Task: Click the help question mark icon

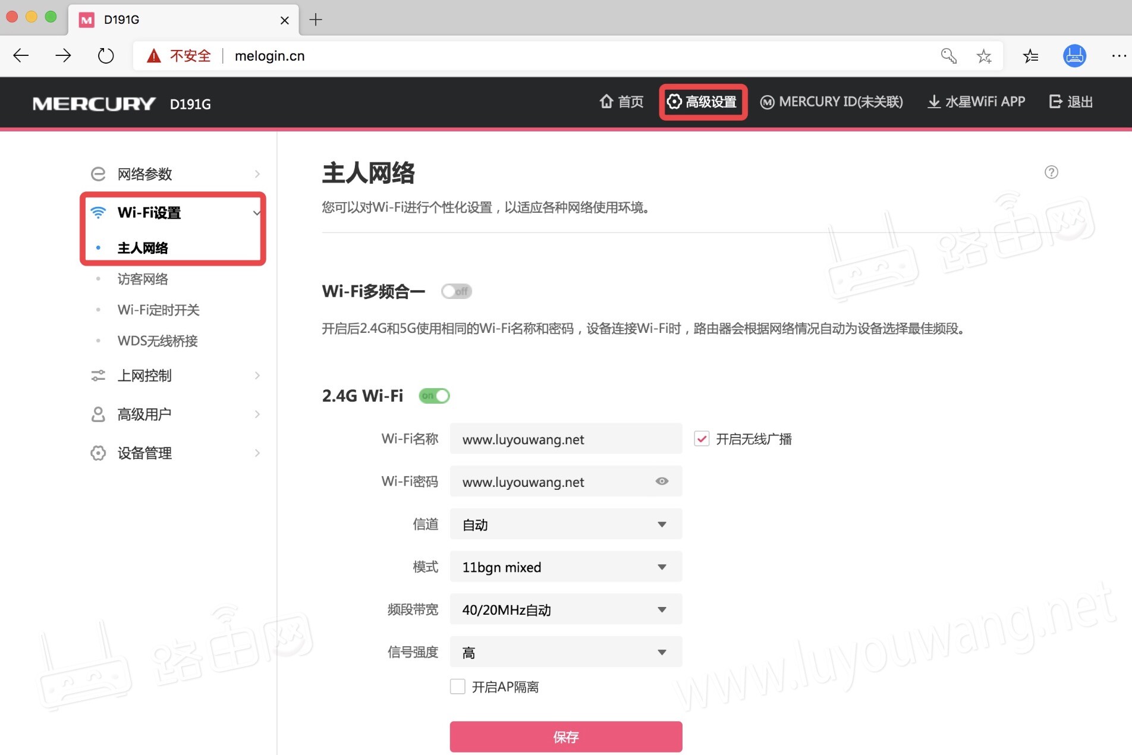Action: point(1051,172)
